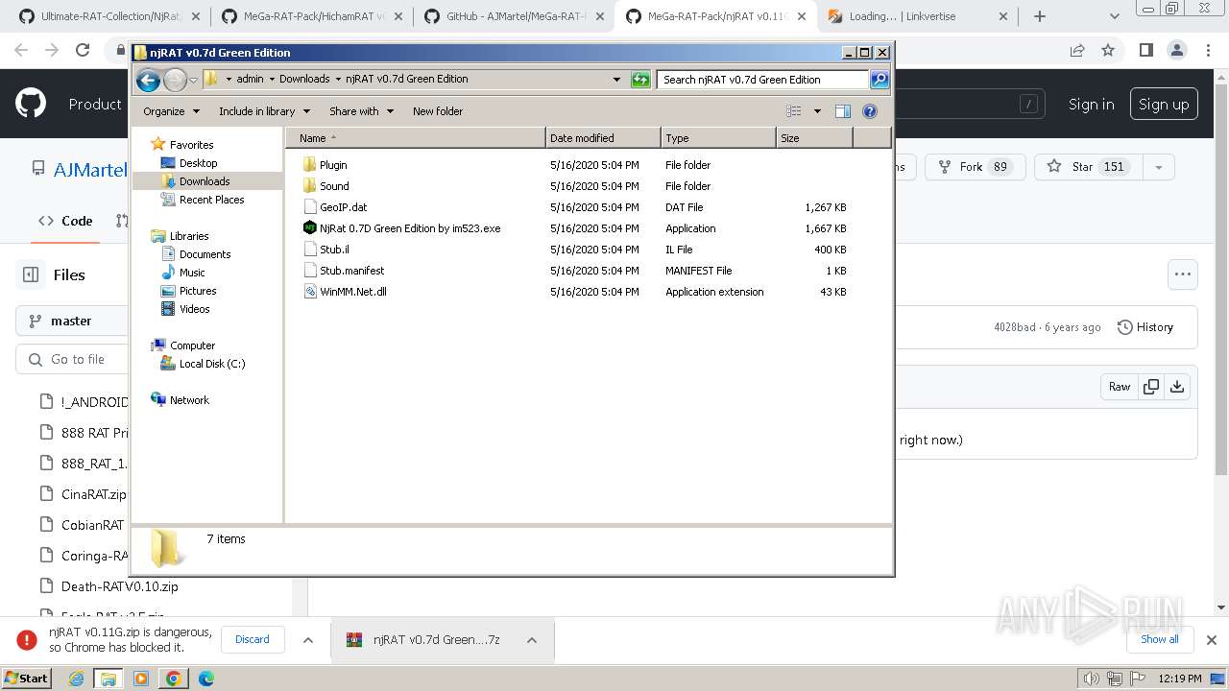1229x691 pixels.
Task: Click the Star repository button
Action: [x=1086, y=167]
